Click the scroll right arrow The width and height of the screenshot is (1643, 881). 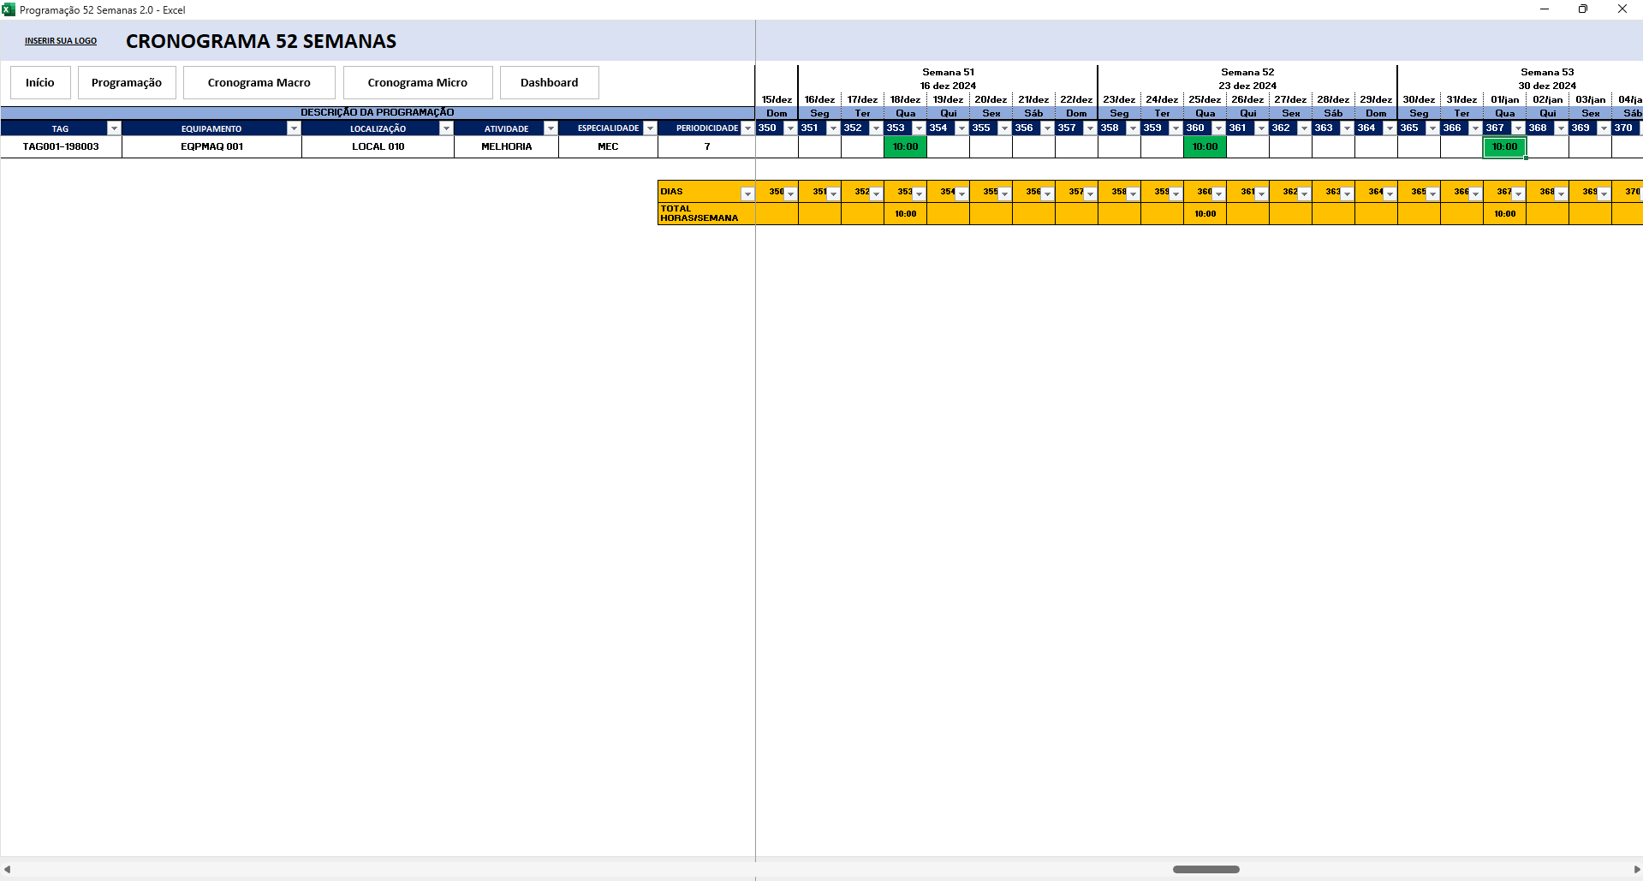(x=1636, y=869)
